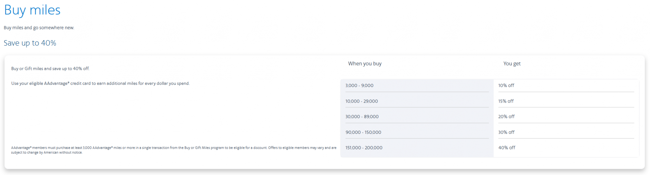Click the "40% off" discount cell

[507, 148]
